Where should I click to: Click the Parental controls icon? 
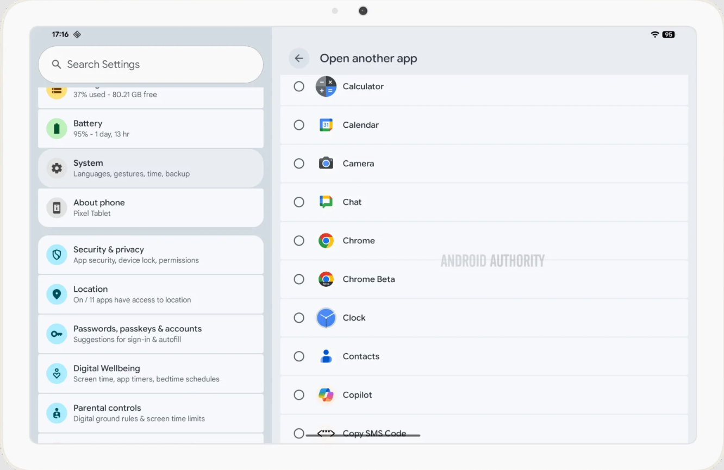point(57,413)
